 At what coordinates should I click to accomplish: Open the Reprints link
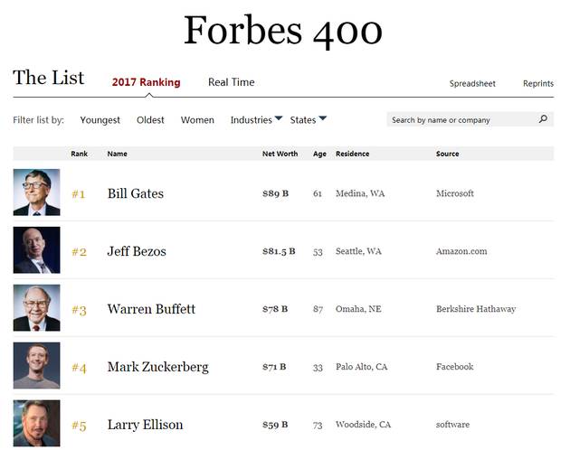537,84
